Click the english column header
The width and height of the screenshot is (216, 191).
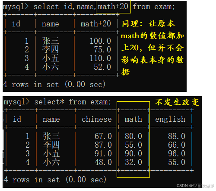coord(170,119)
